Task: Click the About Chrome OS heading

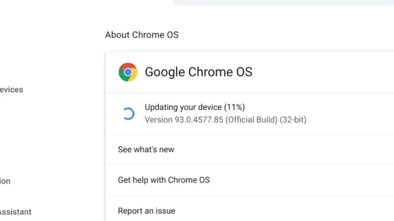Action: (142, 35)
